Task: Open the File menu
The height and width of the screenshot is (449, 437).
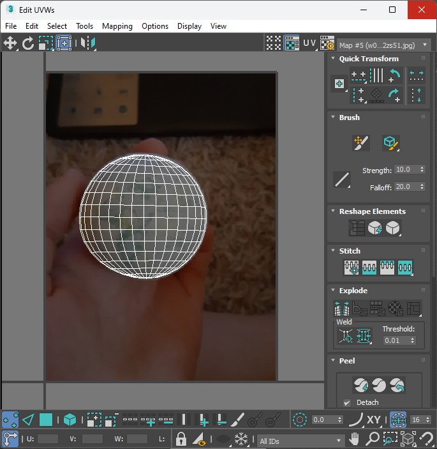Action: pos(11,26)
